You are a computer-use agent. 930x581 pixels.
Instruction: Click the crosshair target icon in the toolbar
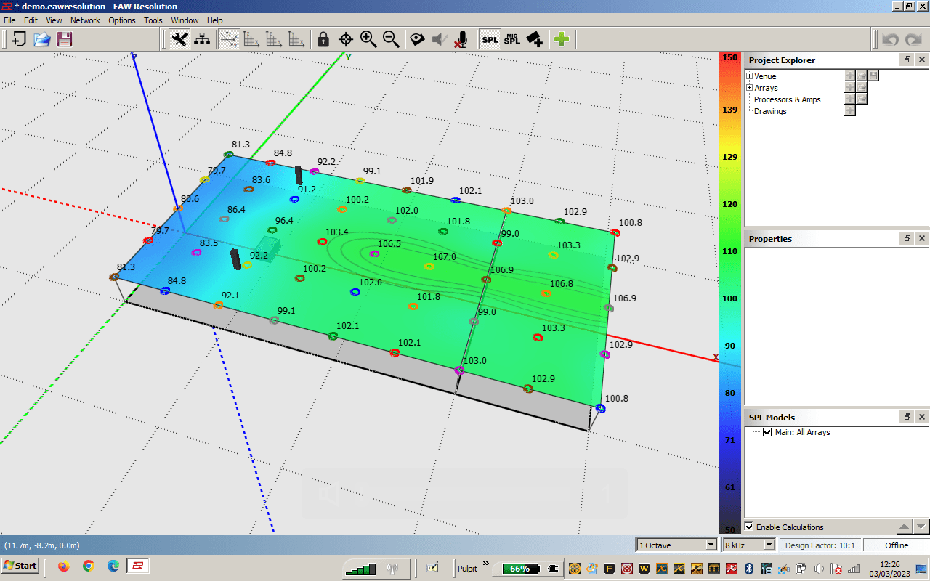click(346, 39)
